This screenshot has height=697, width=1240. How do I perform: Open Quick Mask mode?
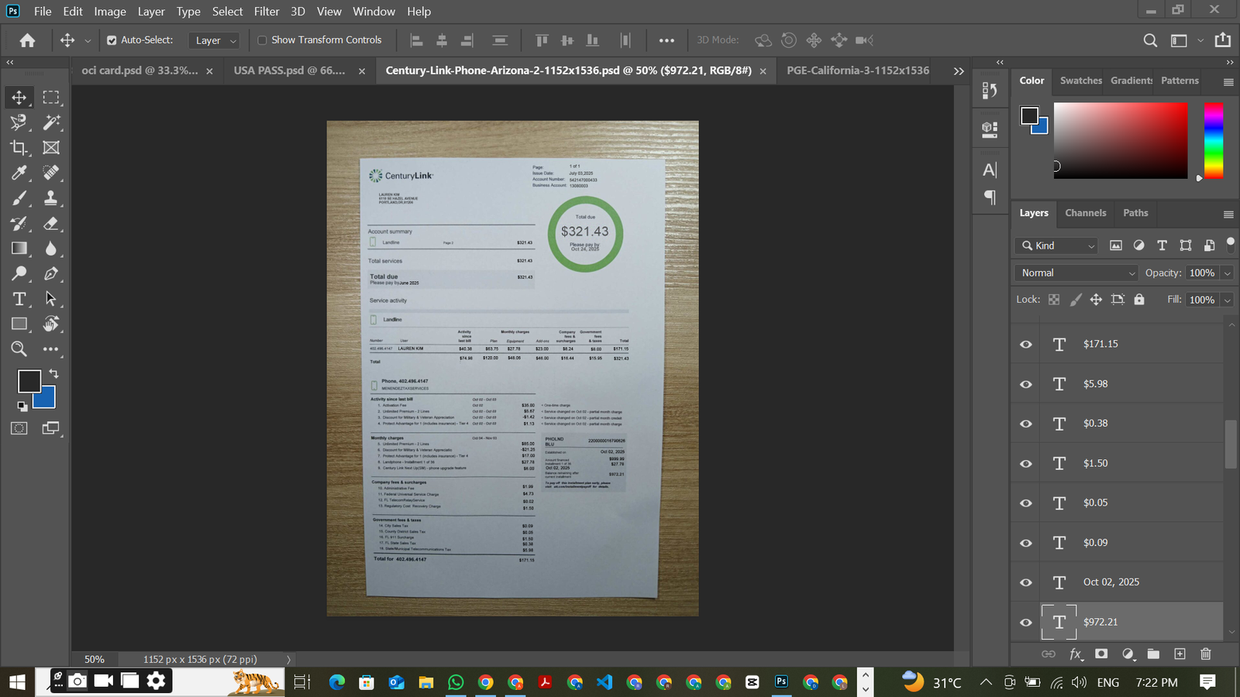[19, 428]
